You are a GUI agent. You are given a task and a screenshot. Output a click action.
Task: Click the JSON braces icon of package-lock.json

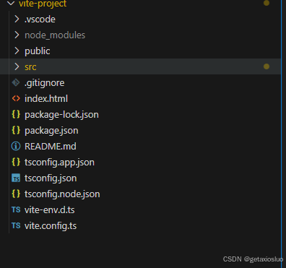tap(16, 114)
